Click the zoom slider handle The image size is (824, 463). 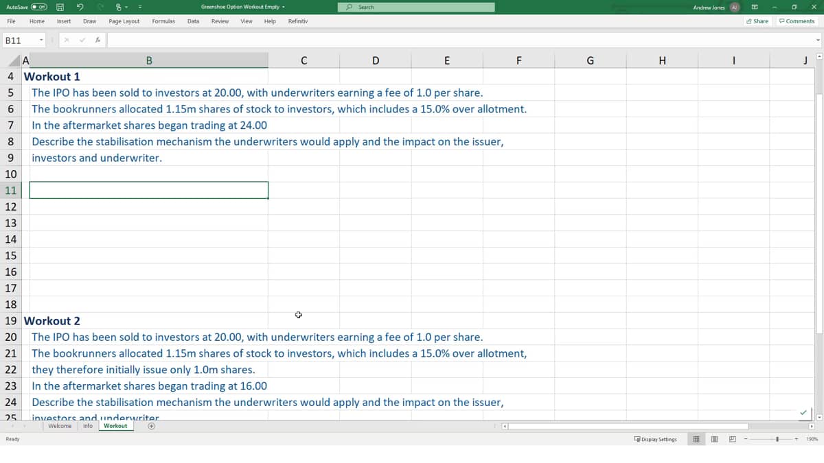pyautogui.click(x=778, y=439)
